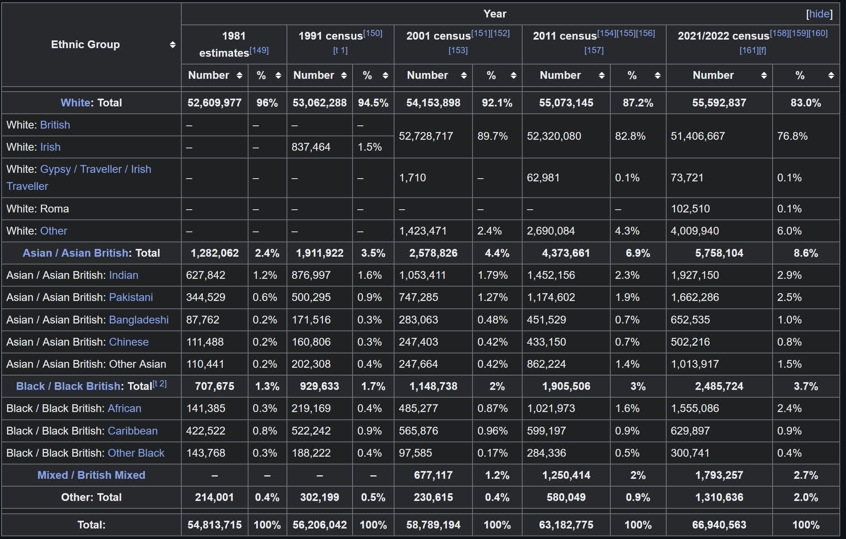Open citation [153] under 2001 census
Screen dimensions: 846x539
point(458,50)
